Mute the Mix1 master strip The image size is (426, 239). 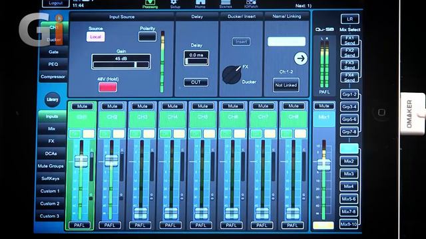(324, 106)
